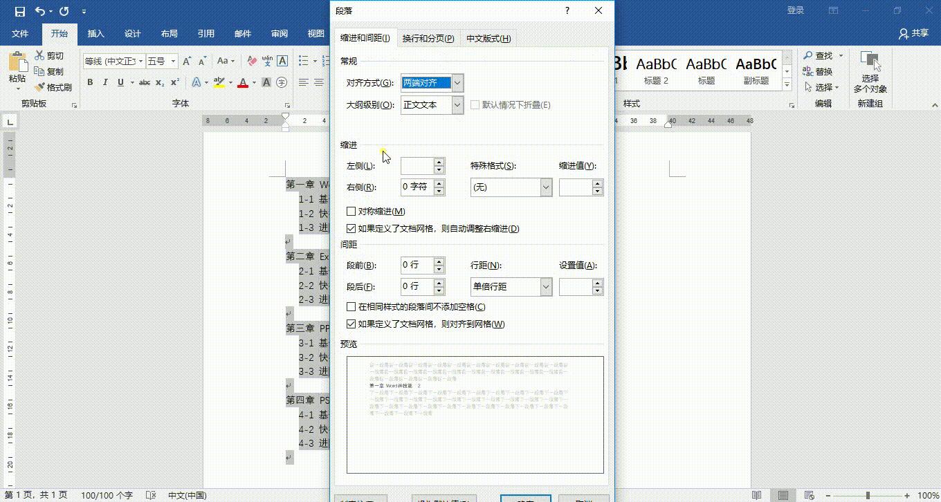The height and width of the screenshot is (502, 941).
Task: Confirm settings with the 确定 button
Action: pos(525,499)
